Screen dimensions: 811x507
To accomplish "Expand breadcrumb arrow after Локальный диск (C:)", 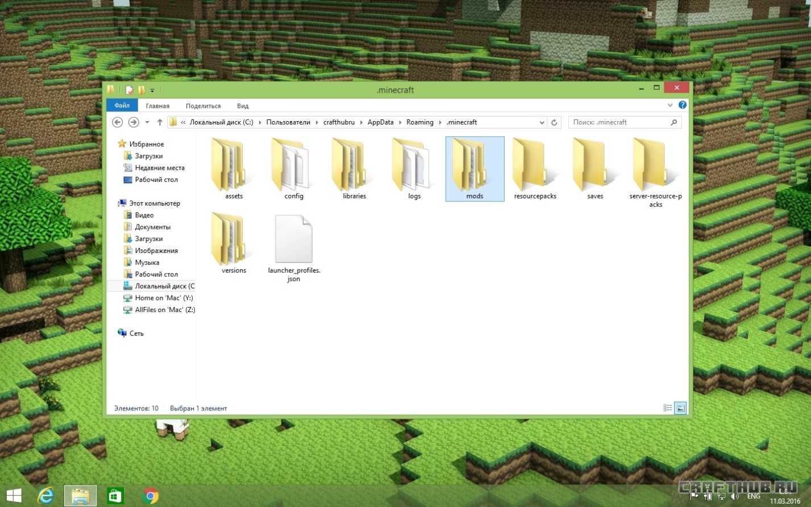I will click(x=260, y=122).
